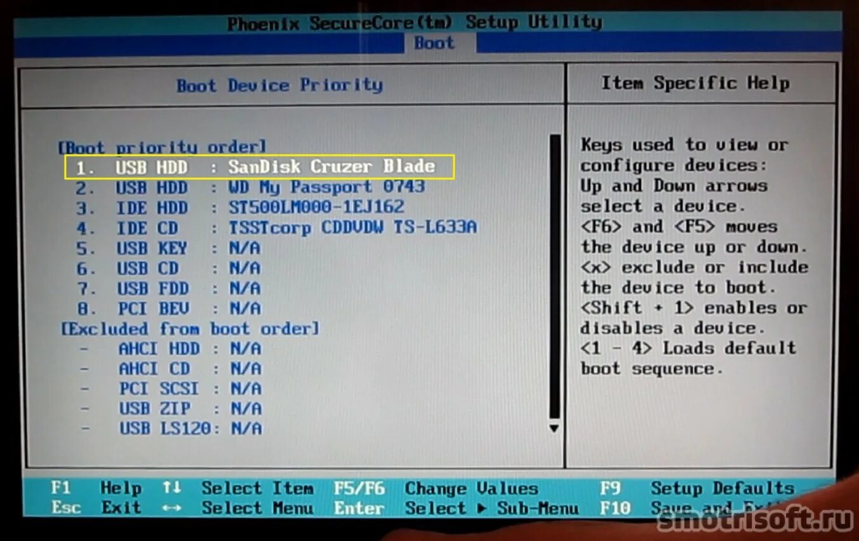Viewport: 859px width, 541px height.
Task: Select IDE HDD ST500LM000-1EJ162 entry
Action: pos(240,208)
